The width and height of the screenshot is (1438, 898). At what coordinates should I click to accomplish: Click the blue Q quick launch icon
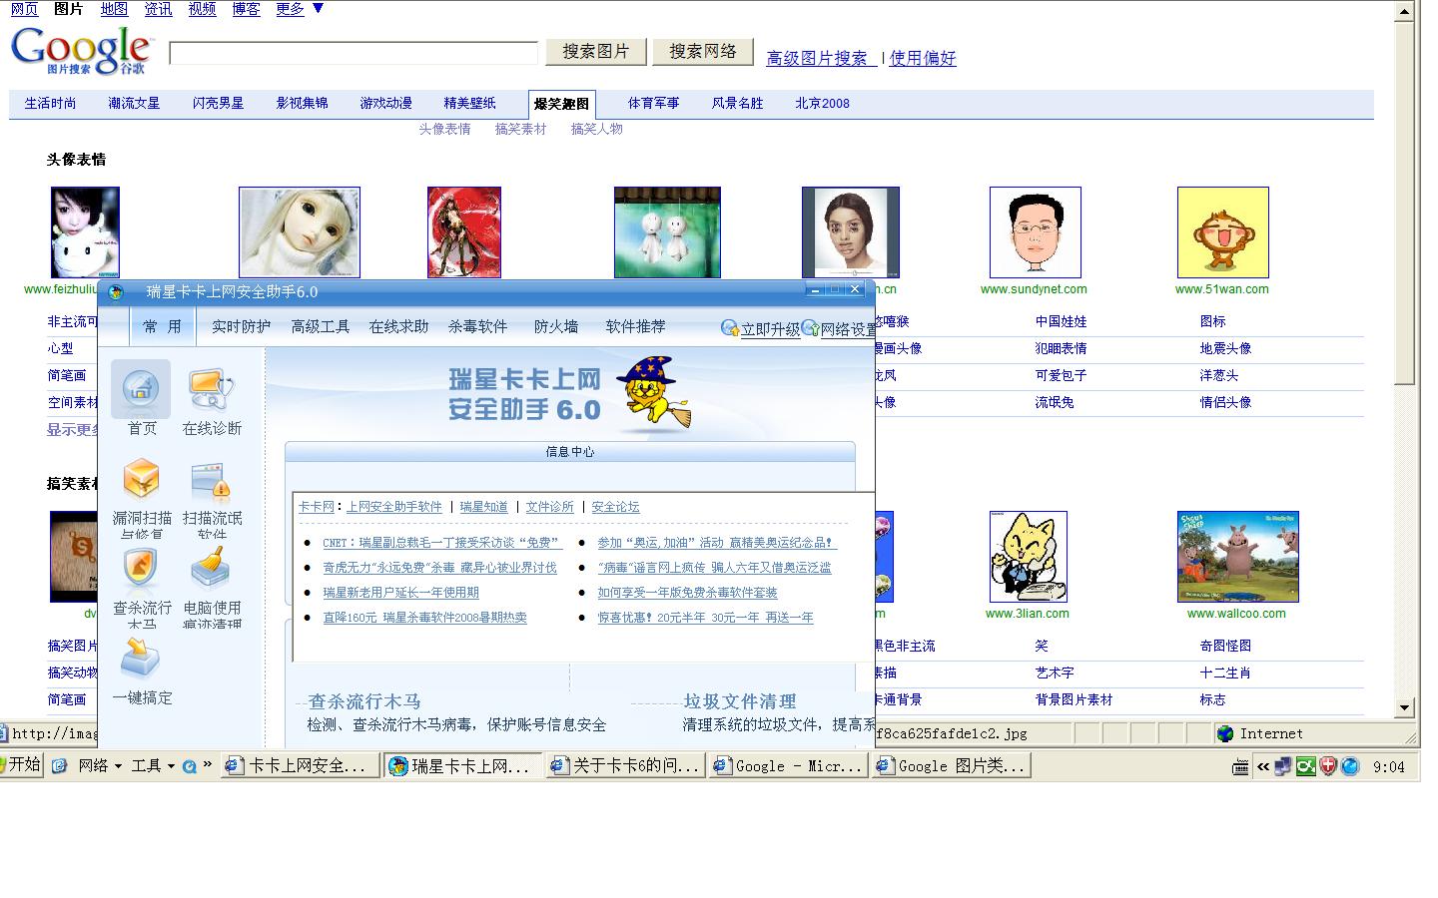189,766
